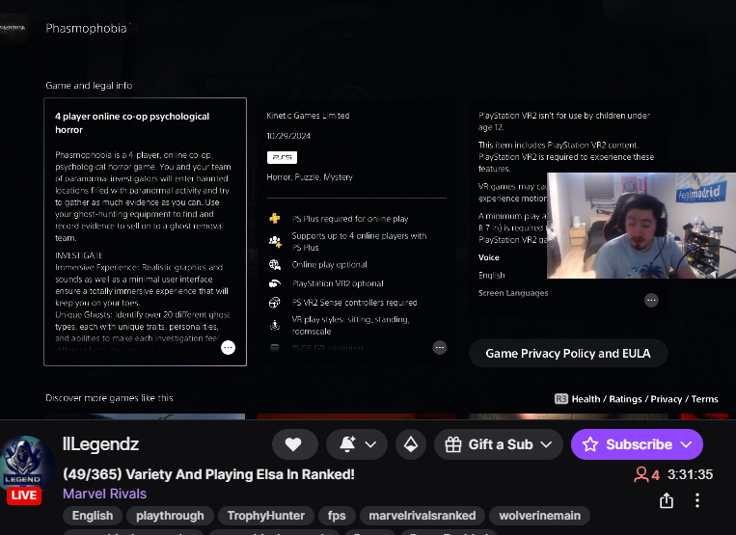The width and height of the screenshot is (736, 535).
Task: Open the llLegendz channel name link
Action: pyautogui.click(x=100, y=443)
